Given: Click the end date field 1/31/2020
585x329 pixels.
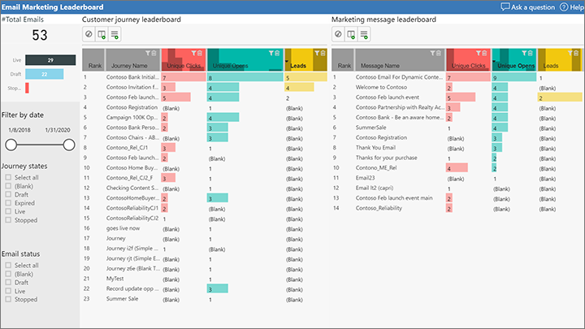Looking at the screenshot, I should [x=58, y=130].
